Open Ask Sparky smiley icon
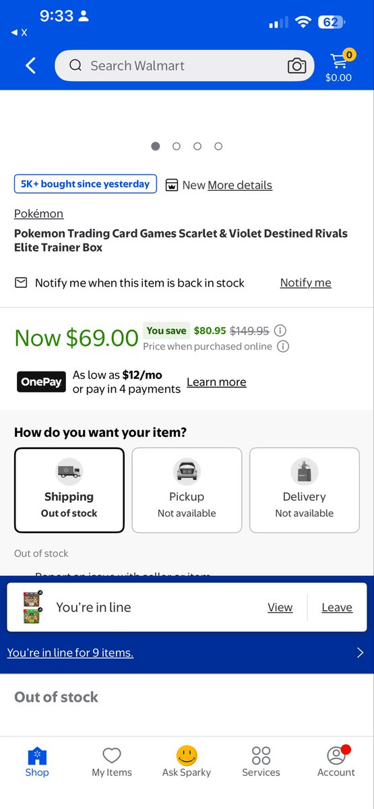This screenshot has height=809, width=374. click(187, 754)
